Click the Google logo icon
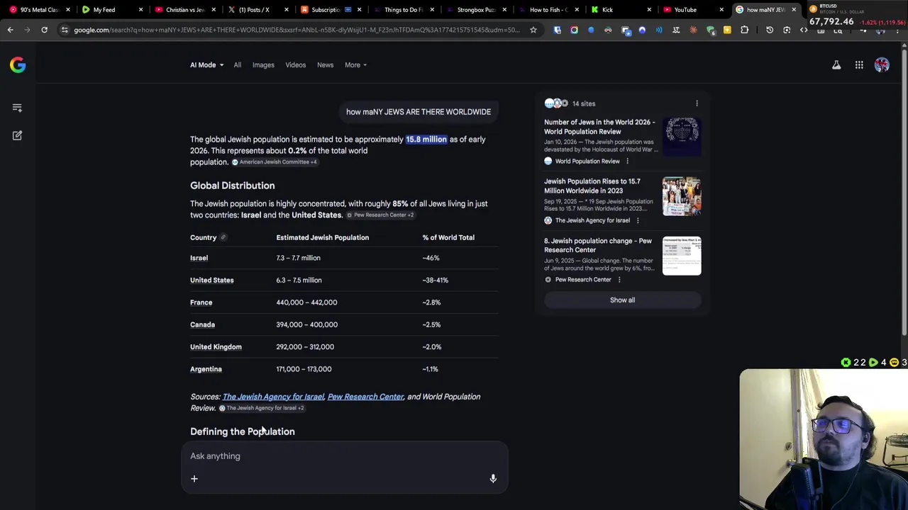The height and width of the screenshot is (510, 908). pos(18,65)
